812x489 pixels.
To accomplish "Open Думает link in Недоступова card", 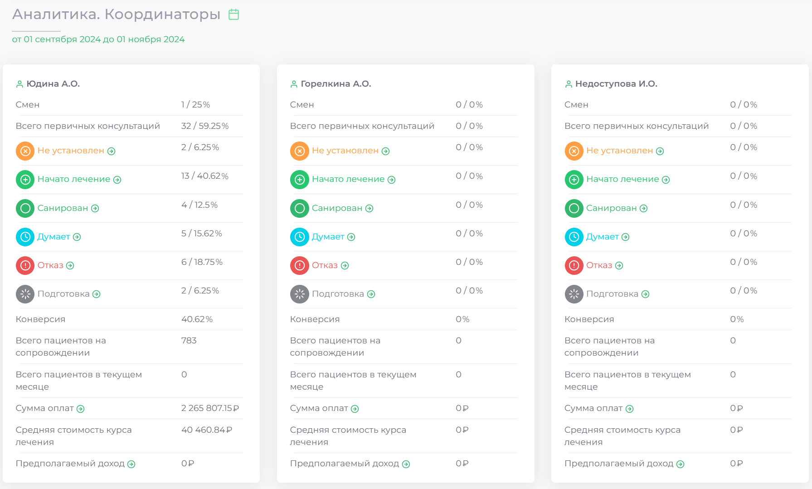I will (608, 237).
